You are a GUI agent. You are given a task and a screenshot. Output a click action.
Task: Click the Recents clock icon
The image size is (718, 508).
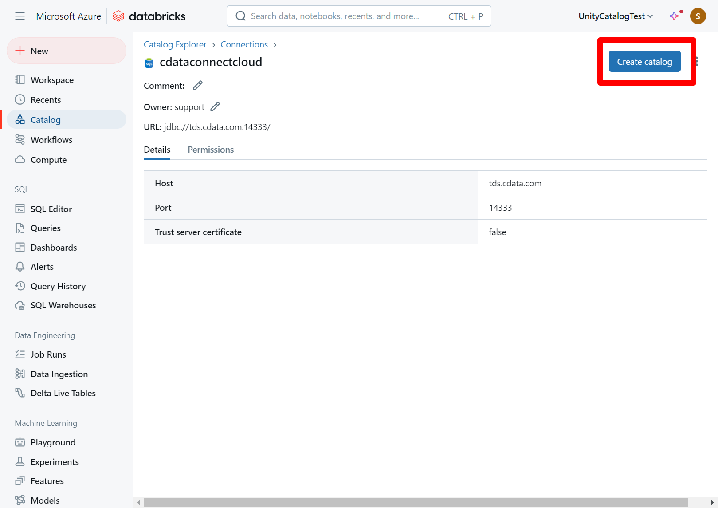20,99
